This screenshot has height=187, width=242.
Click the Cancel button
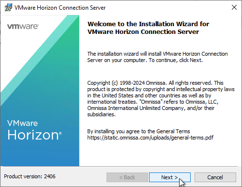(215, 177)
